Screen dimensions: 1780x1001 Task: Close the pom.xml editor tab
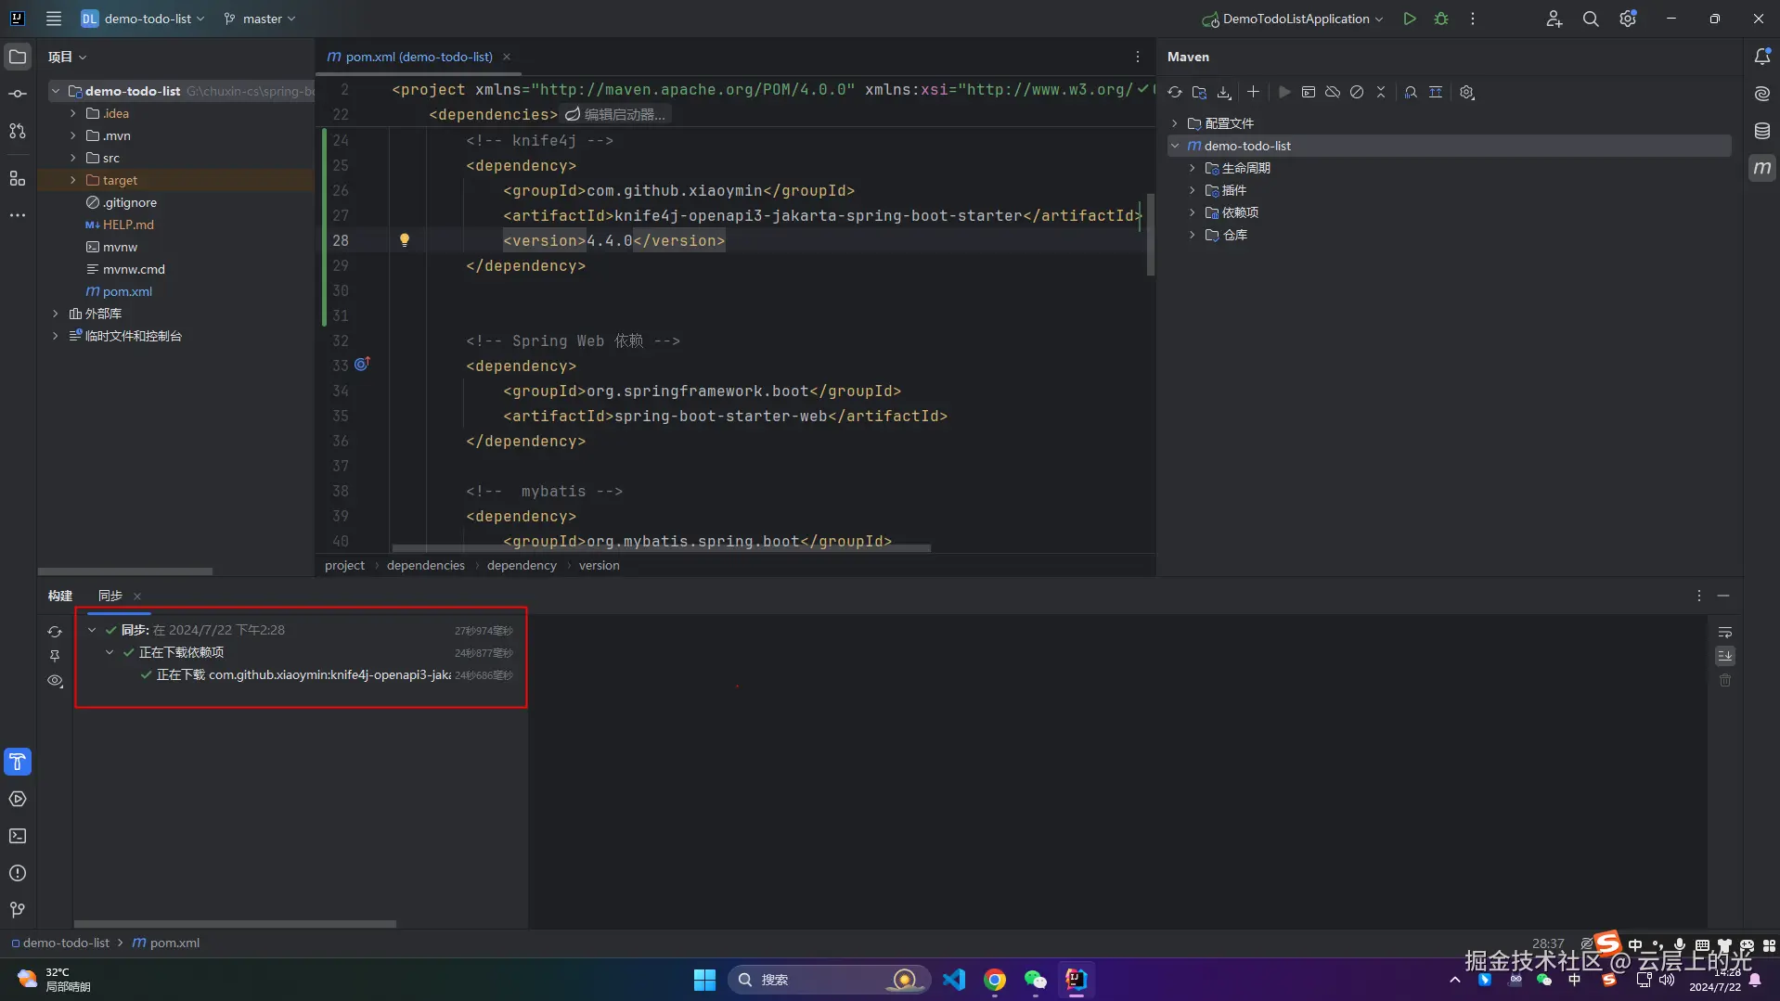point(507,57)
